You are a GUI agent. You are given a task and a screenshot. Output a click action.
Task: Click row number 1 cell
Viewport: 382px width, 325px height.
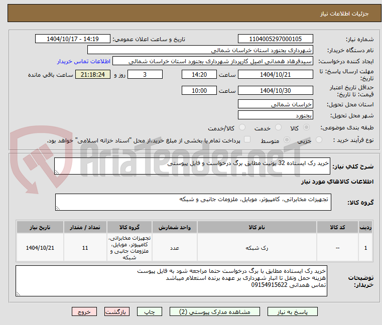(x=365, y=248)
